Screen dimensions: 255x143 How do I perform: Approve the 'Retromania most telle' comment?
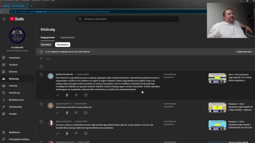pos(57,113)
